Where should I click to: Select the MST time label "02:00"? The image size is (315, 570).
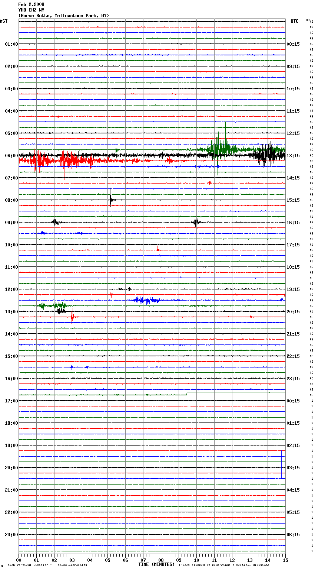point(11,67)
